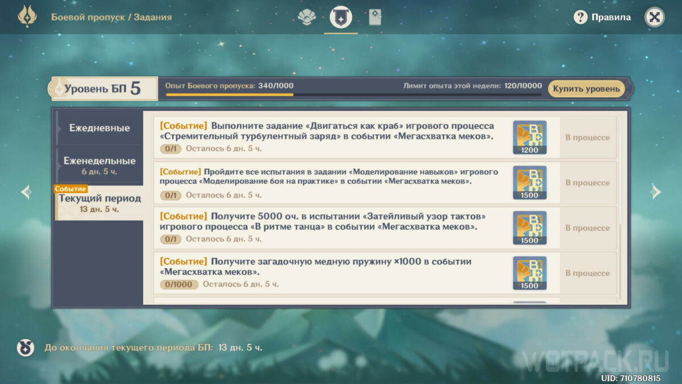
Task: Click the 0/1000 progress counter
Action: click(179, 284)
